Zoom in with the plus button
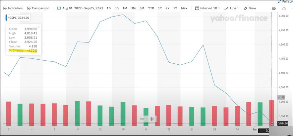The image size is (293, 136). [152, 119]
